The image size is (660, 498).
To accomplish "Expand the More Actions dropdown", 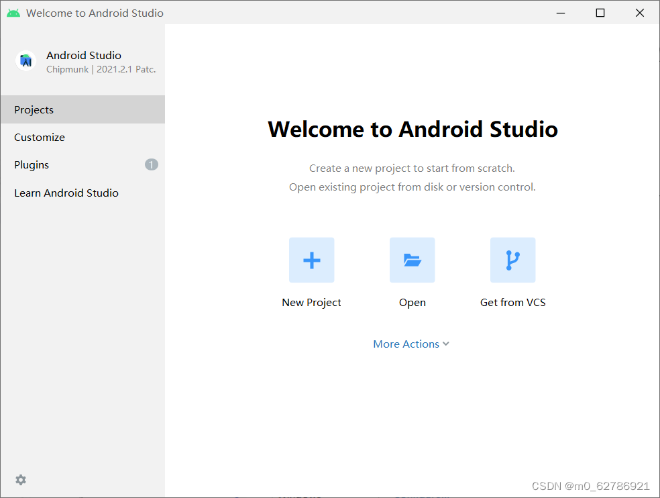I will pyautogui.click(x=411, y=344).
